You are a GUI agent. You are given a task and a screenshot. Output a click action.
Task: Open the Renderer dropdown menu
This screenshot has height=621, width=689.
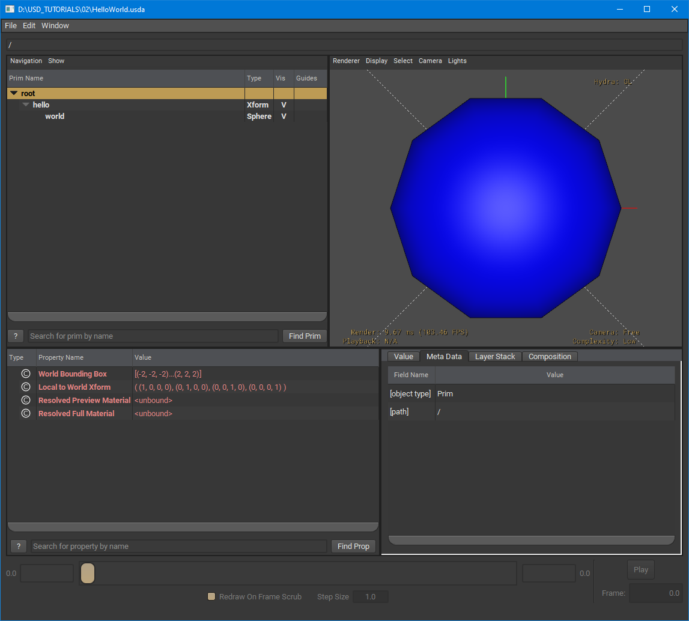tap(346, 61)
